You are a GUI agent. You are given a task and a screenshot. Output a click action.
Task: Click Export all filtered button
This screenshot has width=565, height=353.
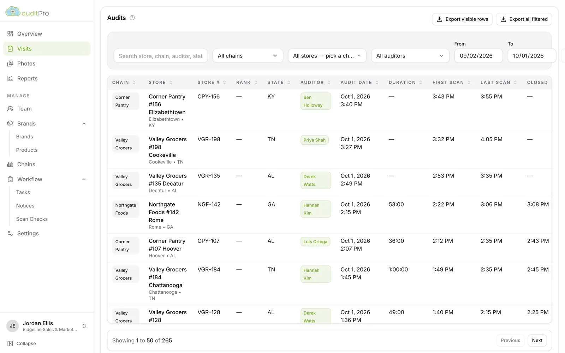524,19
